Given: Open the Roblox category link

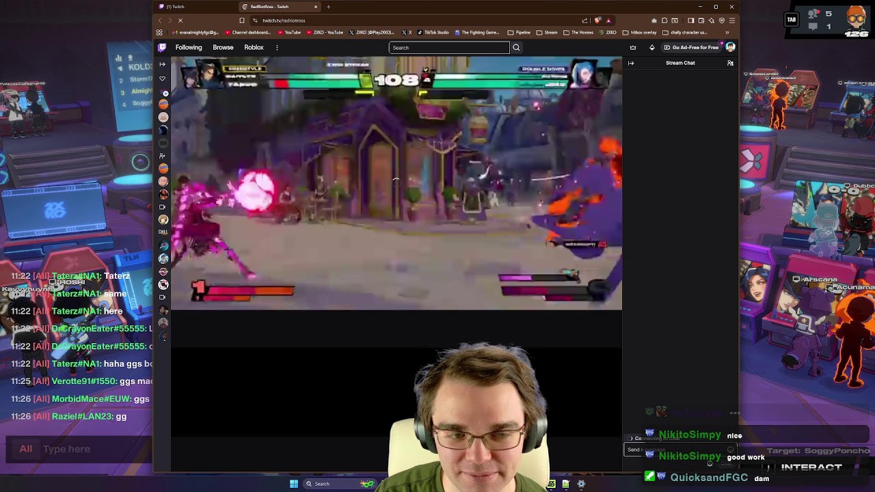Looking at the screenshot, I should point(254,48).
